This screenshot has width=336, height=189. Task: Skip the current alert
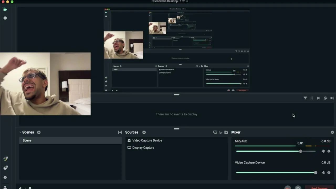(x=318, y=98)
